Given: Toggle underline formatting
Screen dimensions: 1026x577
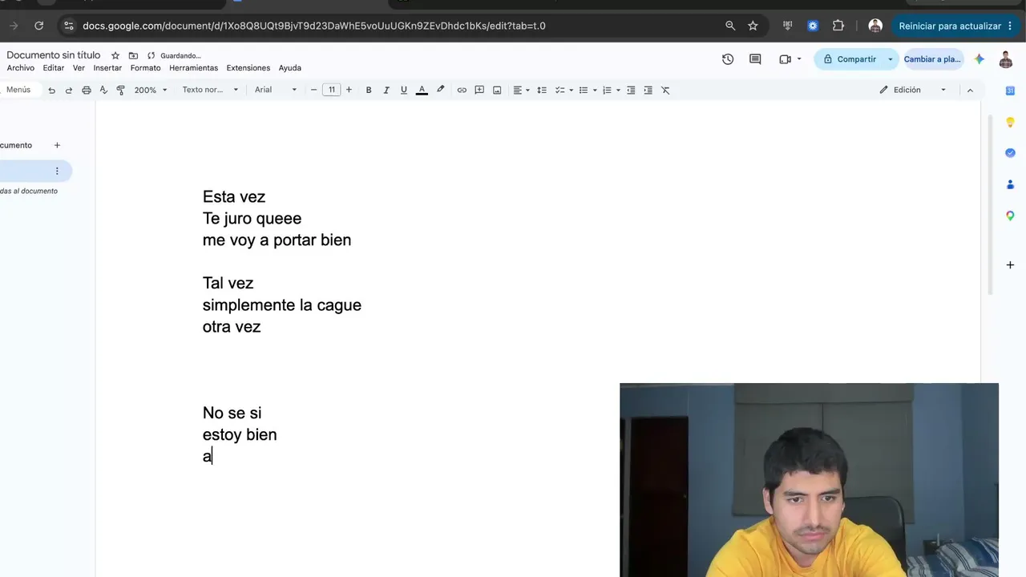Looking at the screenshot, I should coord(404,90).
